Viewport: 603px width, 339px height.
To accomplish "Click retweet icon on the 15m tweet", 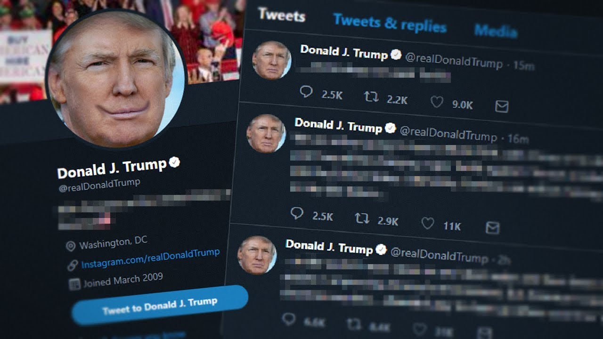I will click(371, 97).
